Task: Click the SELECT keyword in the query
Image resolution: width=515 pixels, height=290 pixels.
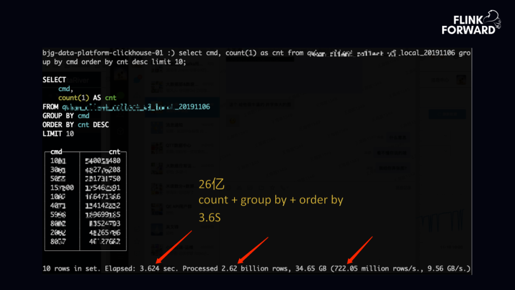Action: pyautogui.click(x=53, y=80)
